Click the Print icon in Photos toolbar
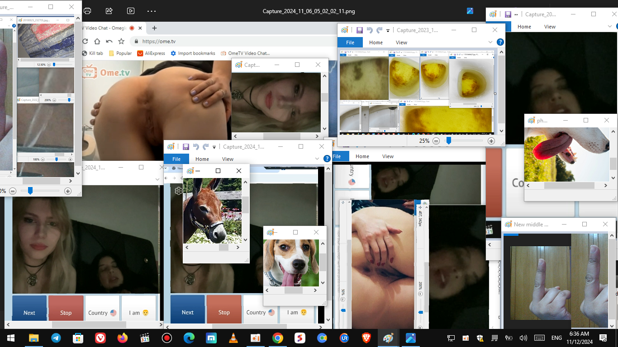Screen dimensions: 618x347 (87, 11)
